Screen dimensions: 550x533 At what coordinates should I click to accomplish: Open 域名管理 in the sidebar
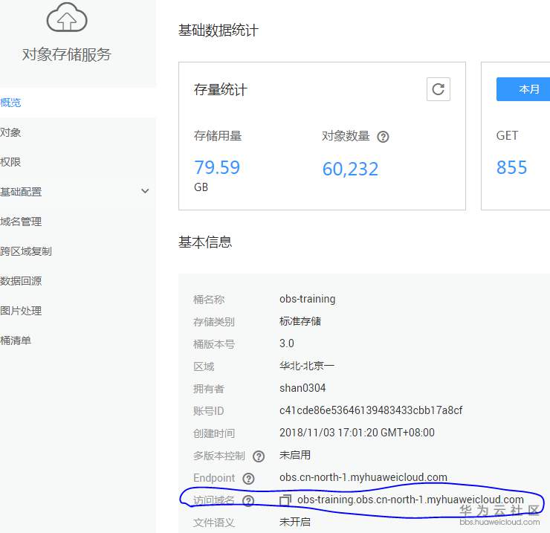click(21, 222)
